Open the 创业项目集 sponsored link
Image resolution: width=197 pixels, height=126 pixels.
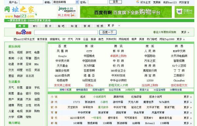pyautogui.click(x=115, y=90)
